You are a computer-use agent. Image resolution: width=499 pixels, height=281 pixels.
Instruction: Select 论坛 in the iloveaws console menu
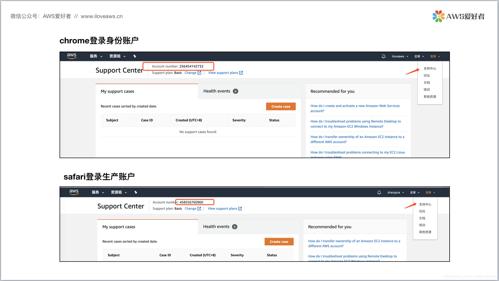point(427,75)
